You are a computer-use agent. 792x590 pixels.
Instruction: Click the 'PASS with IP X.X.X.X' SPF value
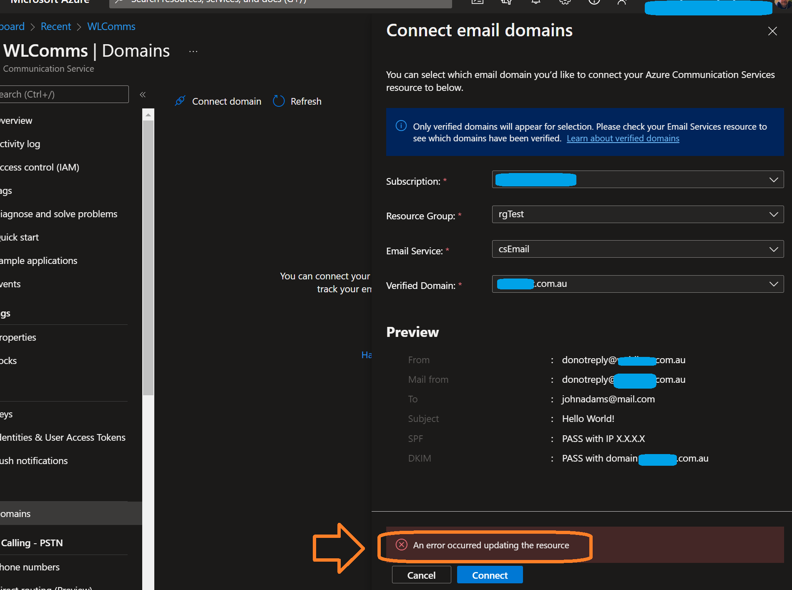(603, 439)
